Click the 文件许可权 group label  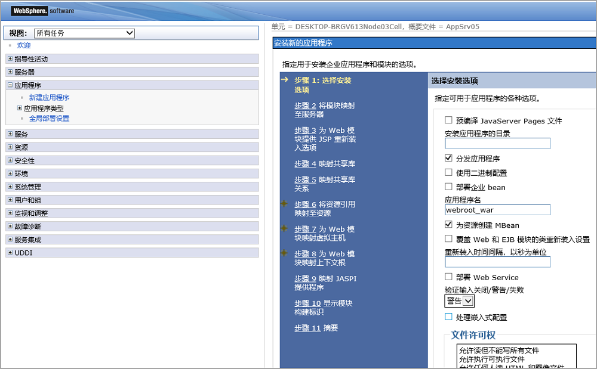click(473, 335)
